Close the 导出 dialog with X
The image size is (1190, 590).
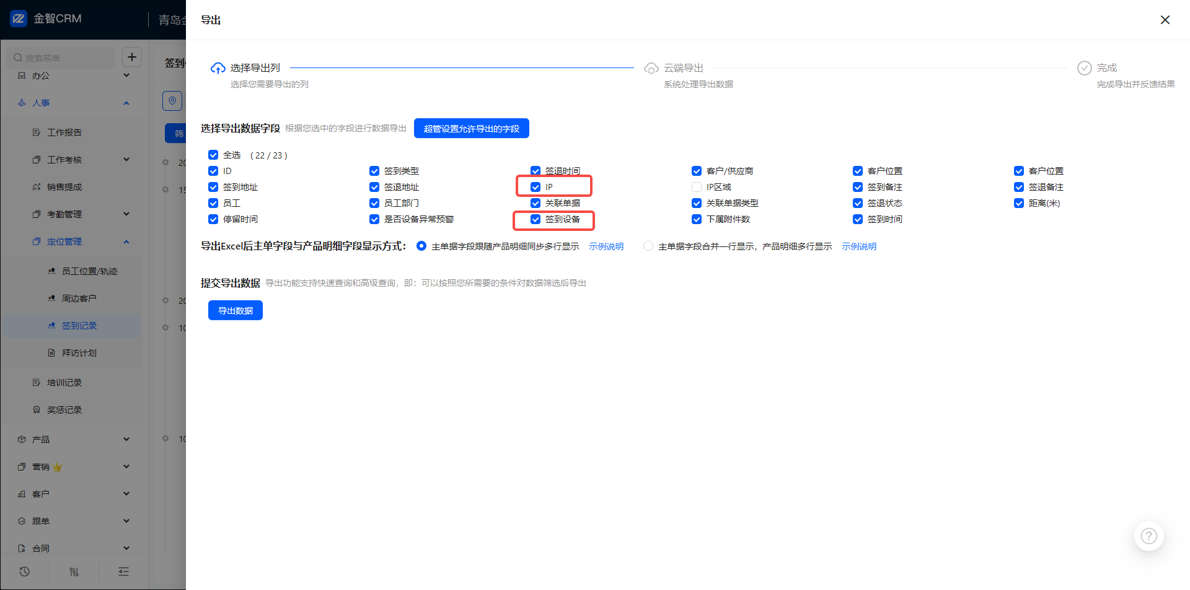tap(1165, 20)
